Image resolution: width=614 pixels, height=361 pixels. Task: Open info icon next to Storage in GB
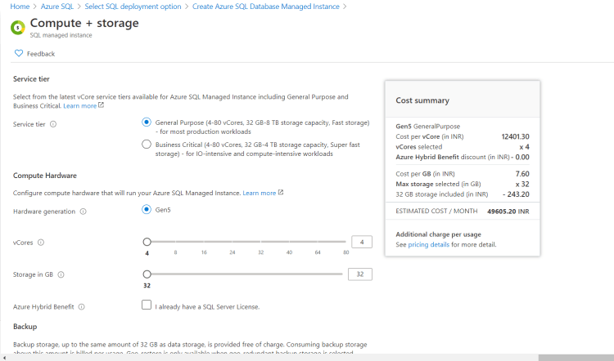point(61,274)
